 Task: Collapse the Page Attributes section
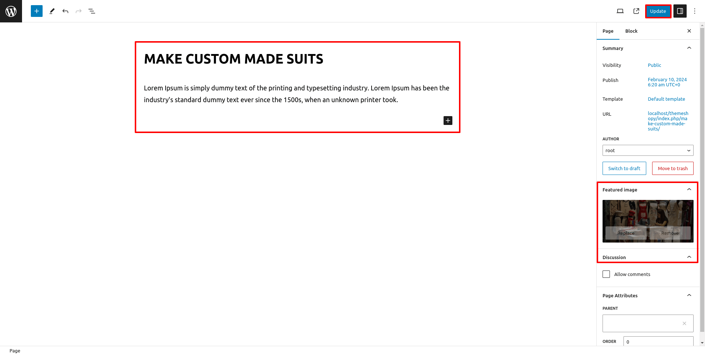[689, 295]
